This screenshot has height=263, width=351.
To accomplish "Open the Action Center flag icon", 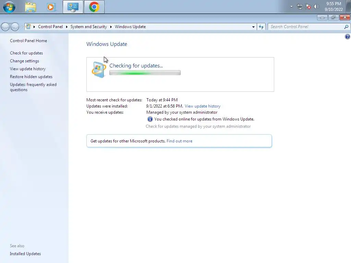I will click(x=308, y=7).
